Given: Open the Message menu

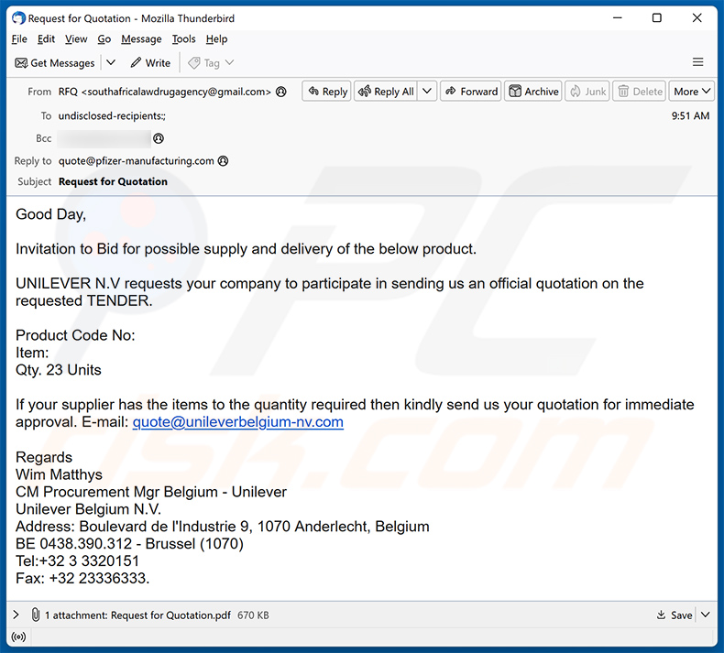Looking at the screenshot, I should 141,39.
